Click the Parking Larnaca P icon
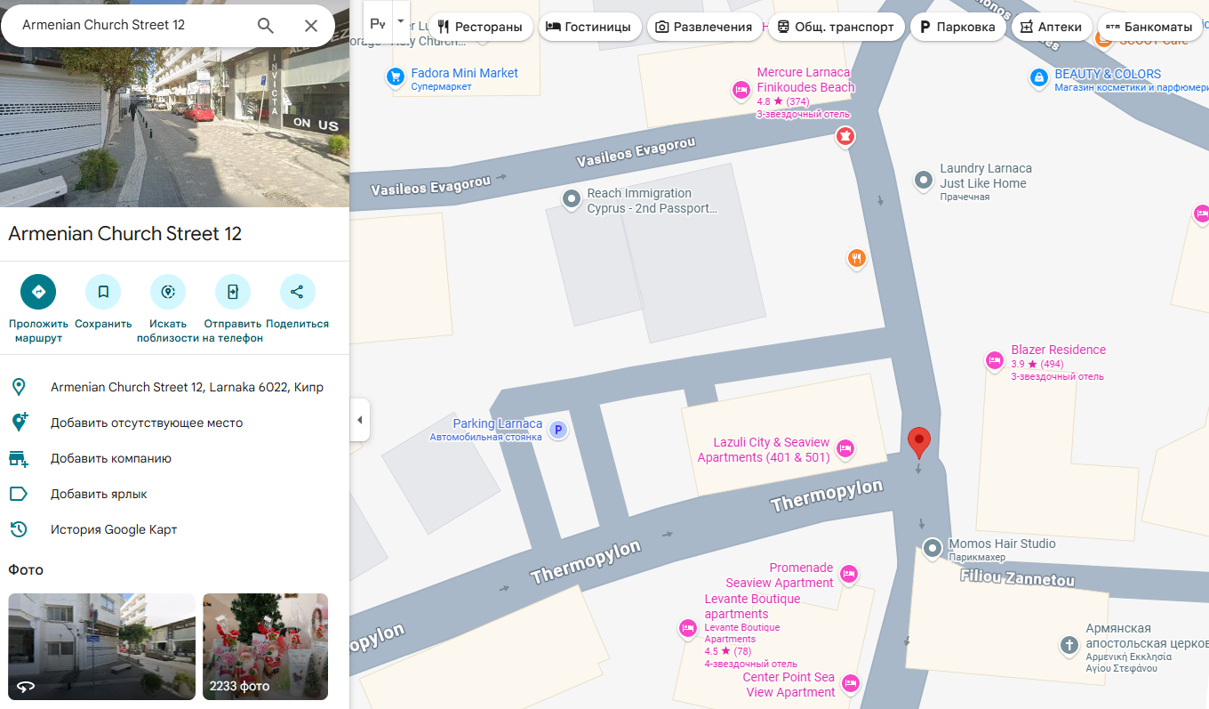This screenshot has height=709, width=1209. point(558,431)
